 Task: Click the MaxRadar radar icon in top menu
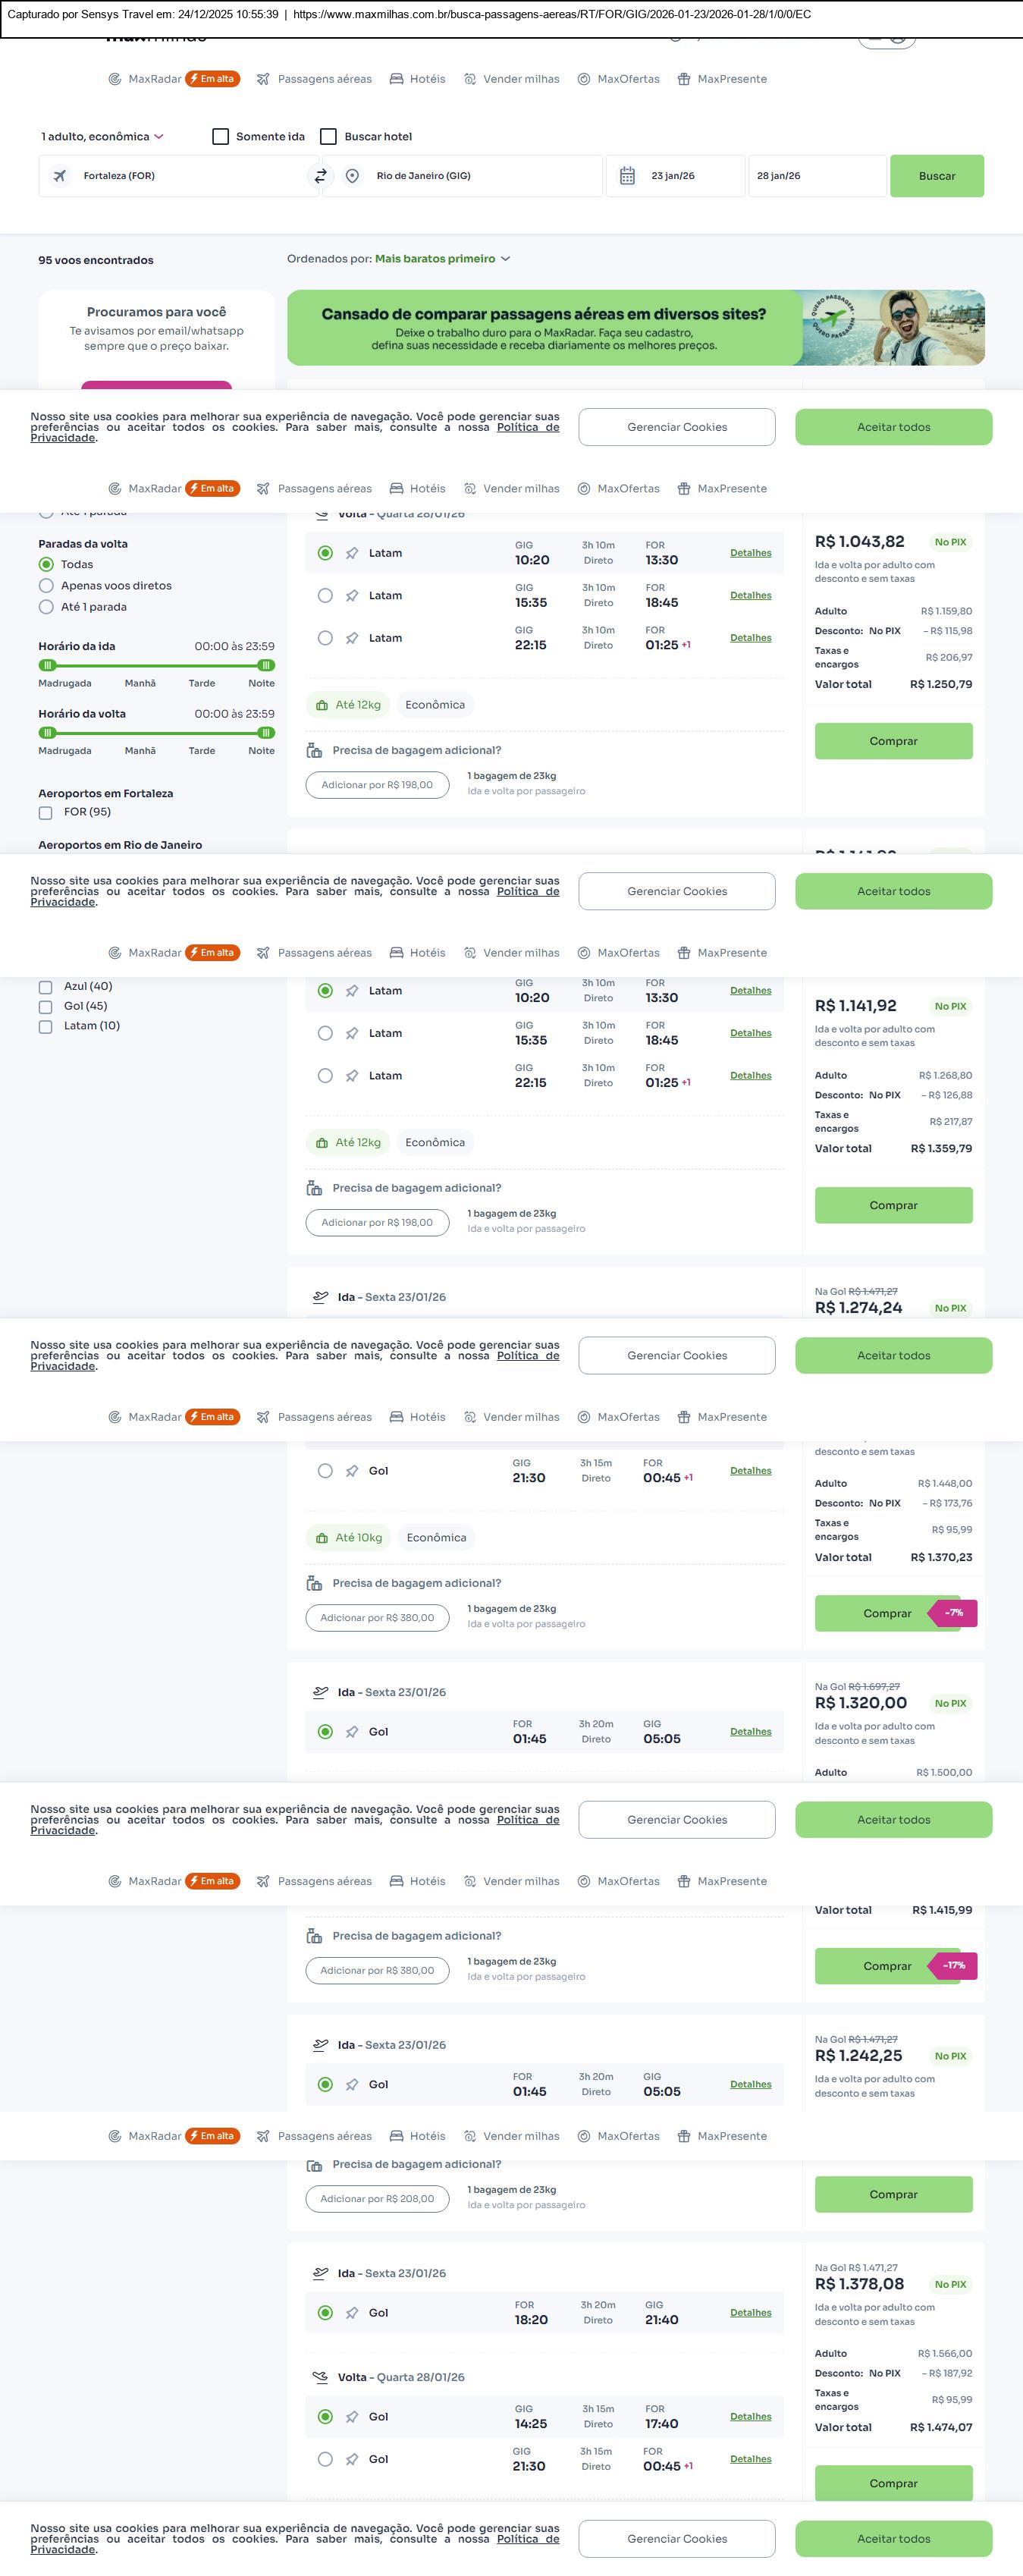pyautogui.click(x=115, y=79)
